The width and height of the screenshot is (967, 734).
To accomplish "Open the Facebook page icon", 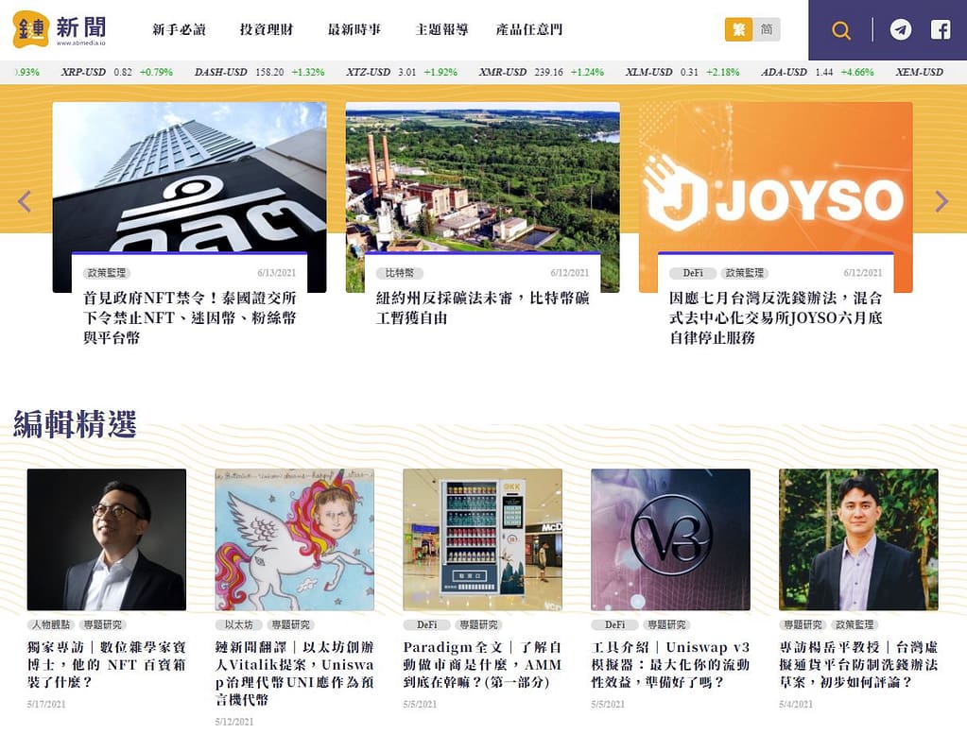I will tap(941, 29).
